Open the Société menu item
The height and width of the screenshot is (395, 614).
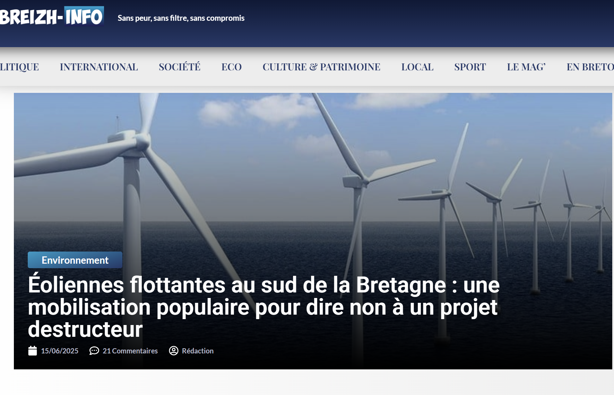[180, 67]
